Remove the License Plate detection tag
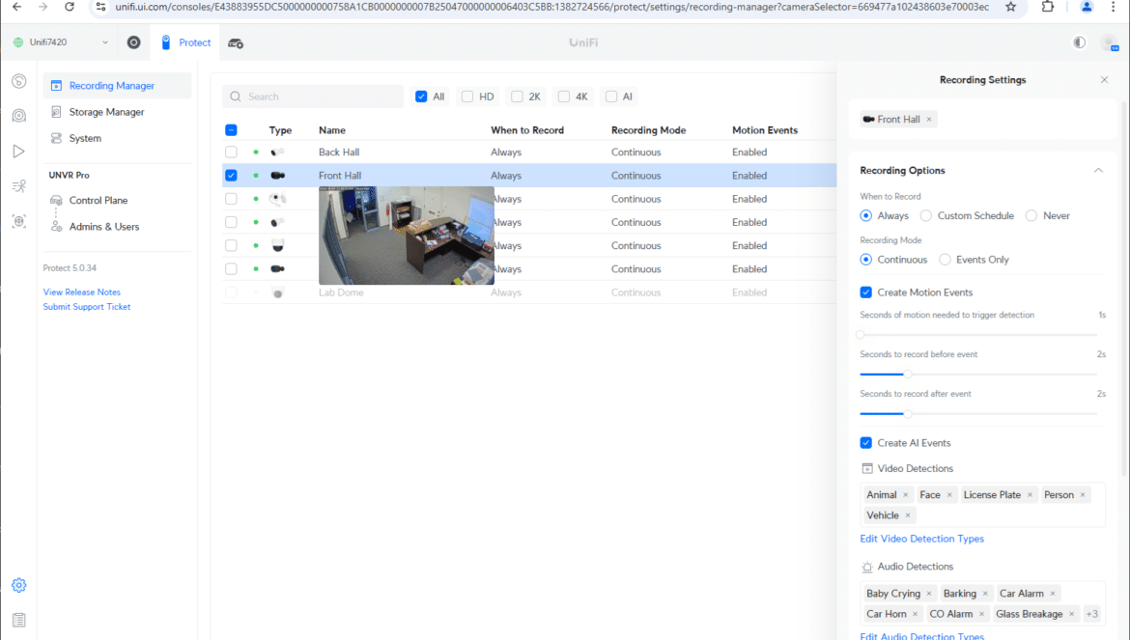 [x=1030, y=495]
